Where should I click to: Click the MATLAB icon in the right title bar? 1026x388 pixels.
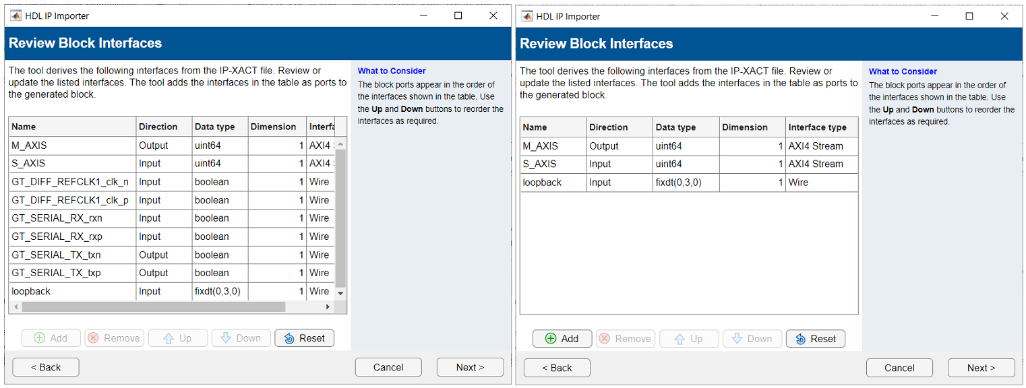(526, 16)
